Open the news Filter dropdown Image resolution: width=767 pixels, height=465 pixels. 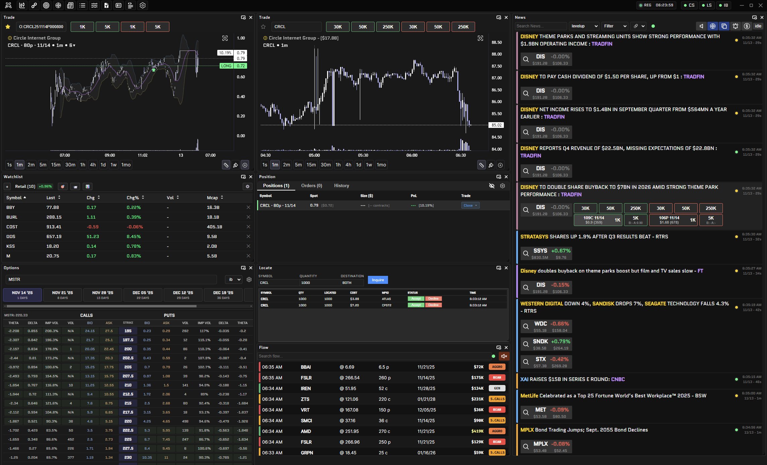click(x=614, y=26)
